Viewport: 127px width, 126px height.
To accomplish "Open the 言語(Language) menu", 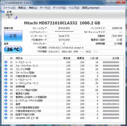I will 91,8.
